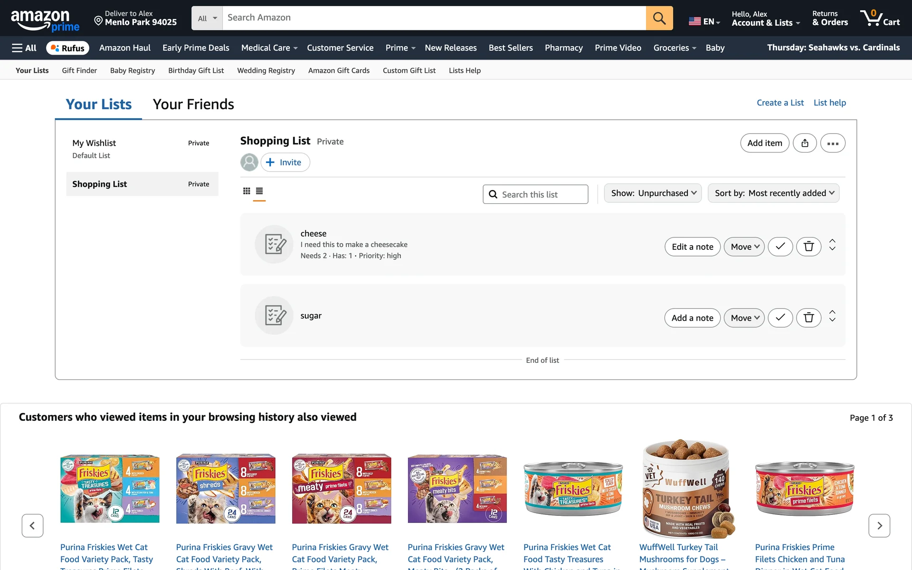Switch to the Your Friends tab
This screenshot has width=912, height=570.
click(193, 104)
